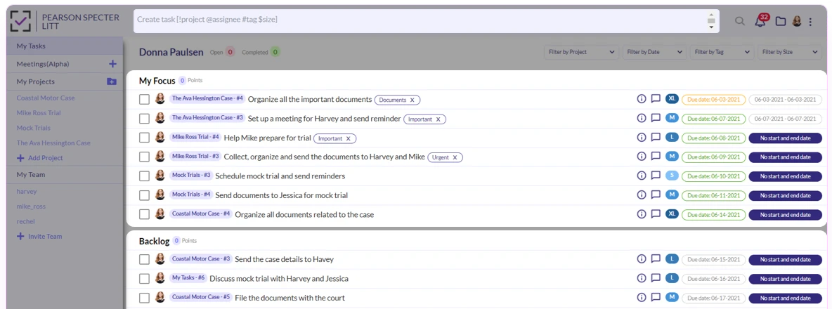Mark Send documents to Jessica task complete
This screenshot has width=832, height=309.
pos(144,195)
